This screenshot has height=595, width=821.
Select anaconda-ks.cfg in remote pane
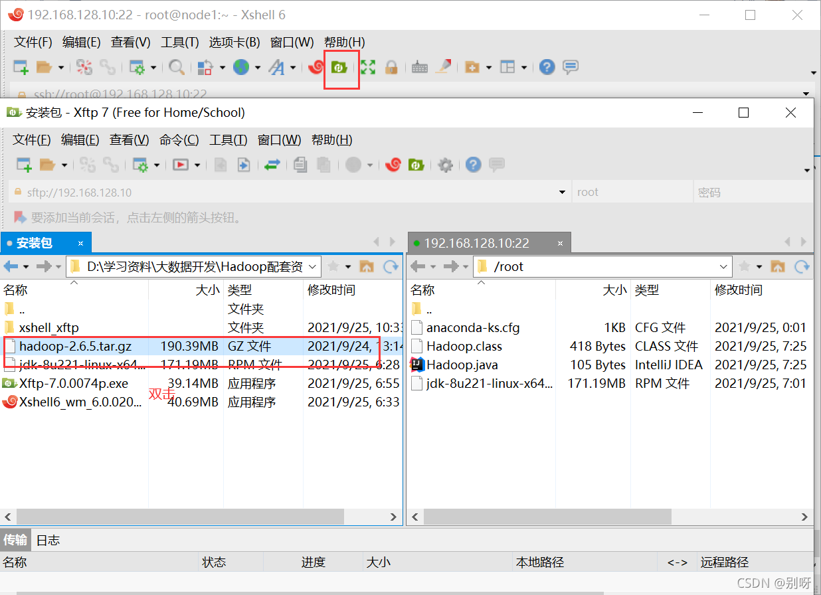click(x=473, y=327)
